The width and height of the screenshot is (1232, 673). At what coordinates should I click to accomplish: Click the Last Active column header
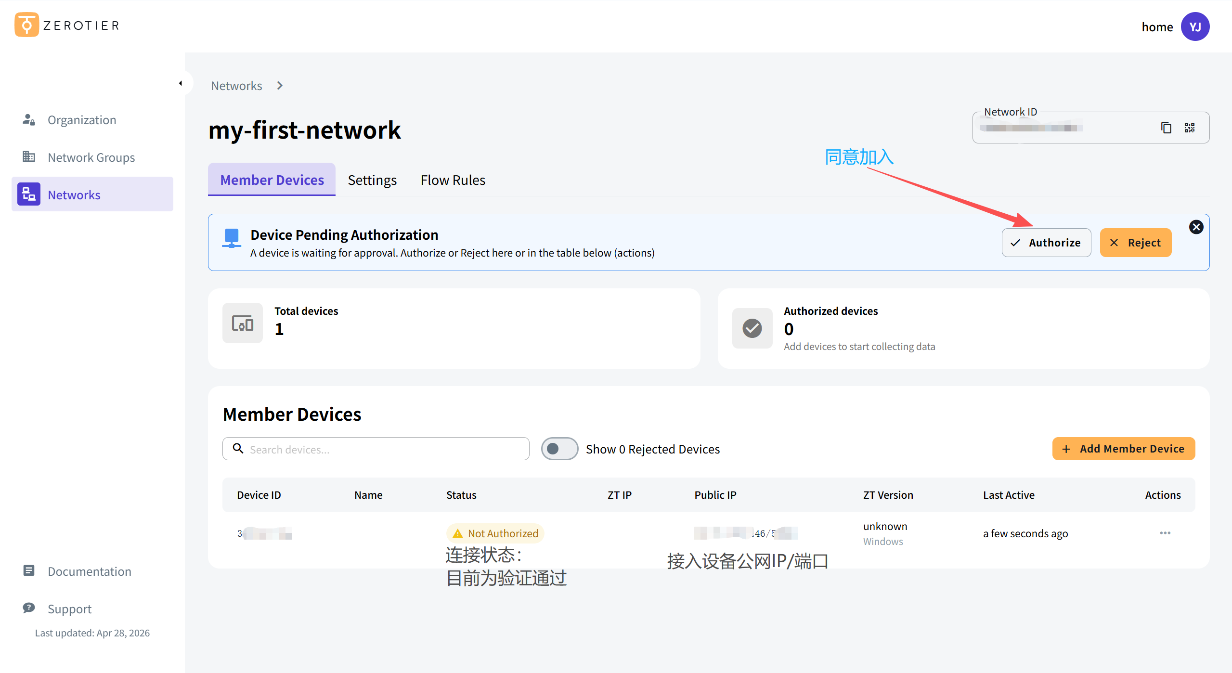click(1009, 495)
